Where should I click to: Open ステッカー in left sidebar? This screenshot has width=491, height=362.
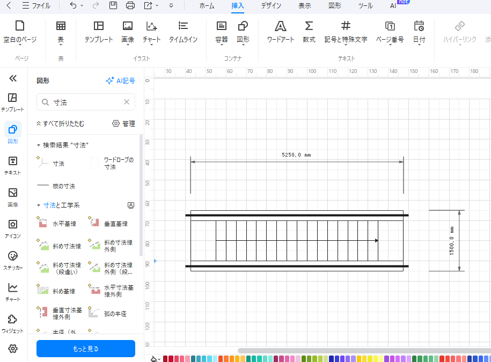tap(12, 261)
